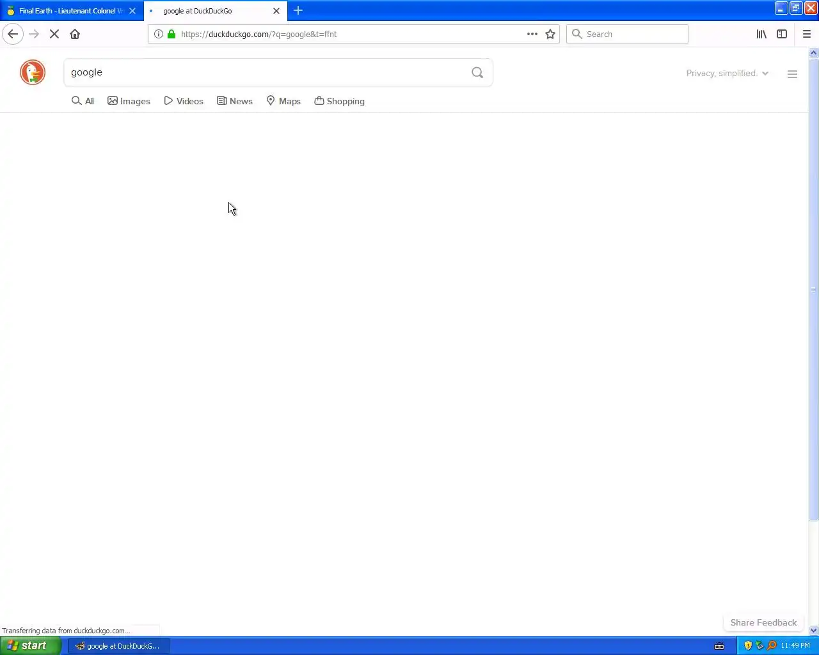Switch to Images results
This screenshot has width=819, height=655.
point(129,101)
